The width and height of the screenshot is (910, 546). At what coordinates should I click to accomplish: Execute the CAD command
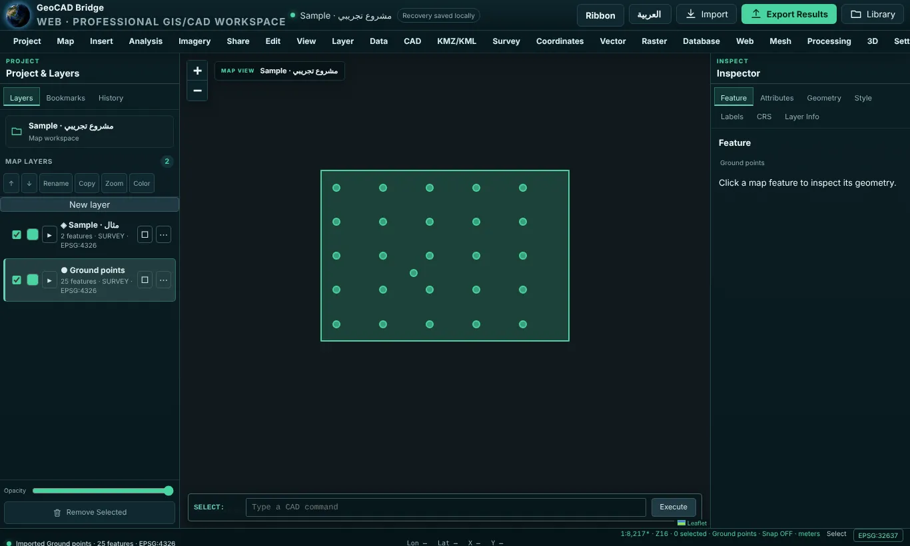(674, 507)
